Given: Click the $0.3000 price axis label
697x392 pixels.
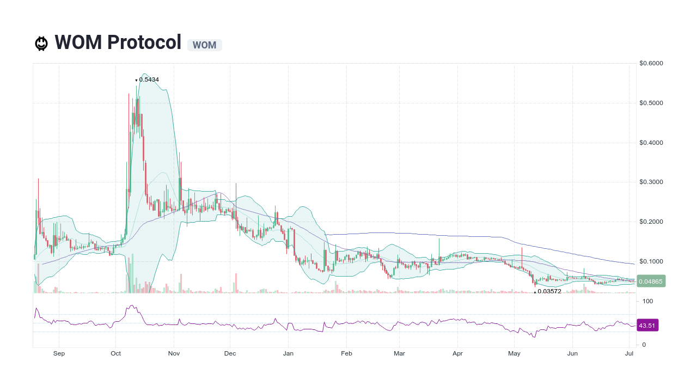Looking at the screenshot, I should pyautogui.click(x=651, y=182).
